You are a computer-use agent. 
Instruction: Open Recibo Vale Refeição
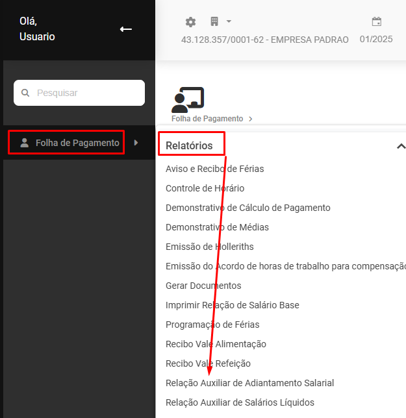[208, 363]
